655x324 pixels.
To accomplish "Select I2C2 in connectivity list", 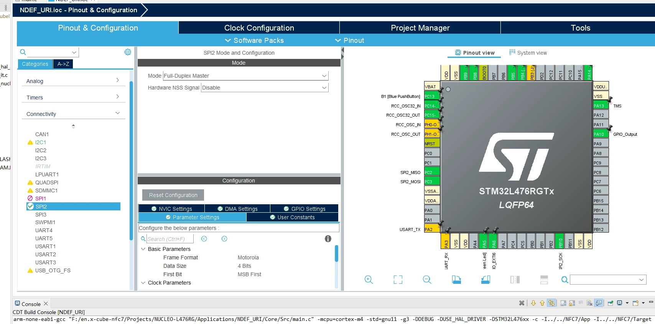I will coord(41,150).
